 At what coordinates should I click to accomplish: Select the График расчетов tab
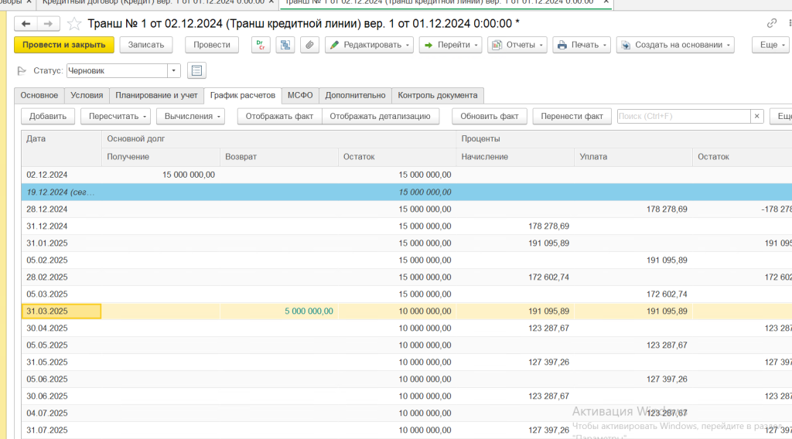tap(242, 95)
